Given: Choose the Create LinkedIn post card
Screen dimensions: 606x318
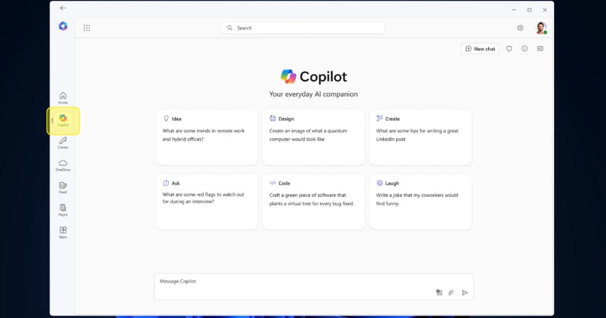Looking at the screenshot, I should [x=421, y=137].
